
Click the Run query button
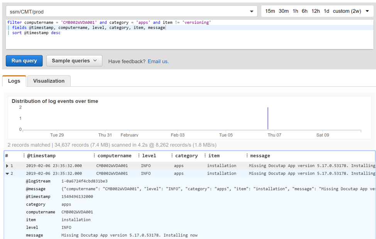click(x=24, y=61)
